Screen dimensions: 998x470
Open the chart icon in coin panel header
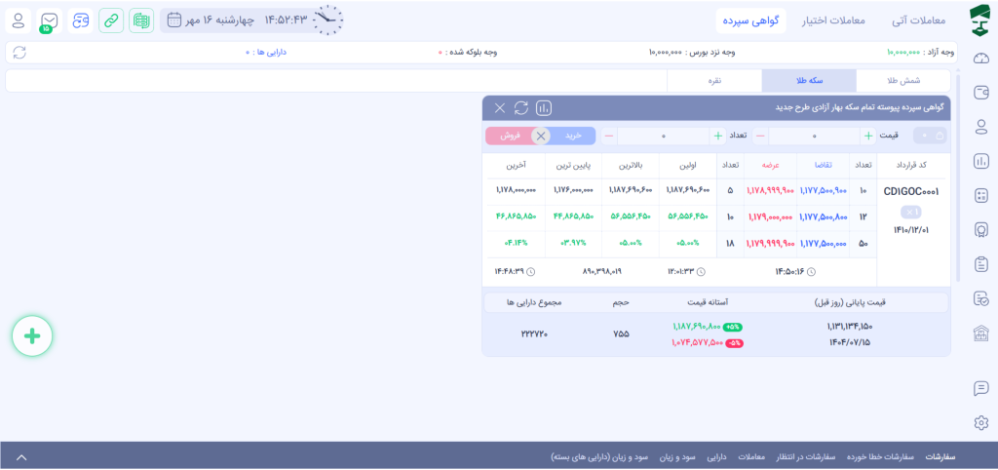coord(544,108)
